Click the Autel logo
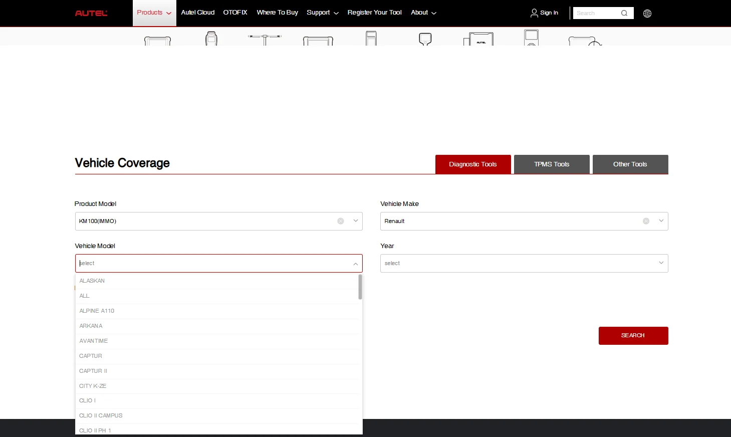The height and width of the screenshot is (437, 731). coord(91,13)
